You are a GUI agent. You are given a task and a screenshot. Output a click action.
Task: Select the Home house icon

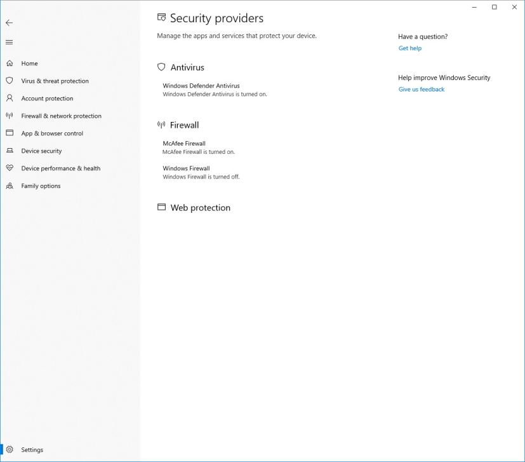9,63
